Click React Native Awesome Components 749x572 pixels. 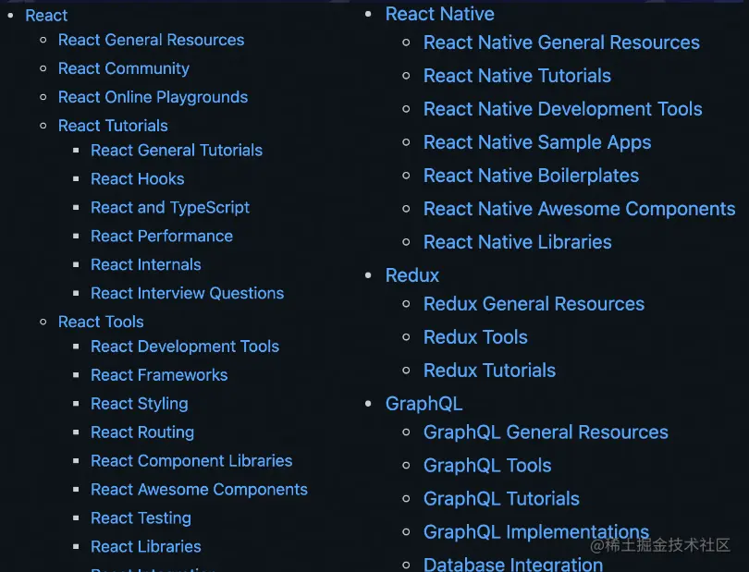coord(579,209)
